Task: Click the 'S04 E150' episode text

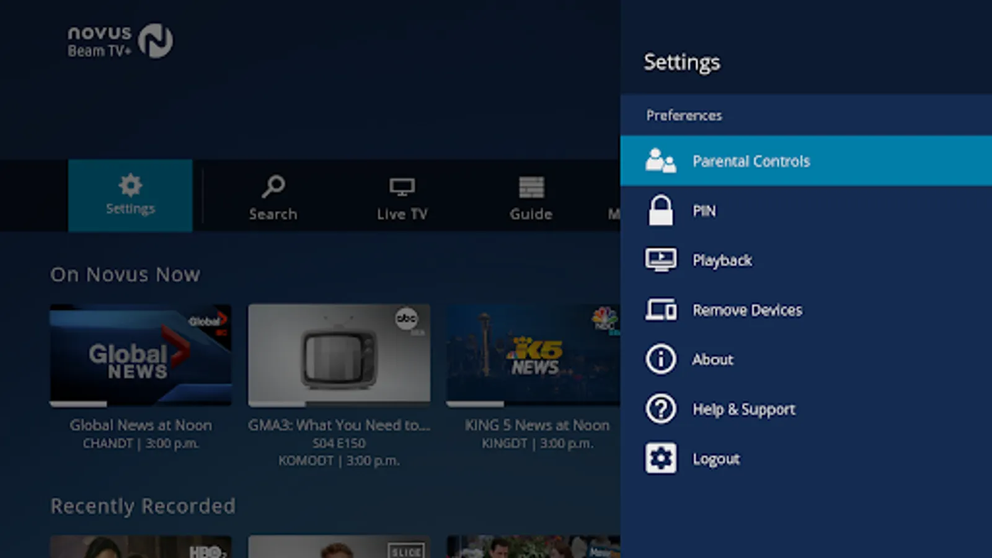Action: [x=339, y=443]
